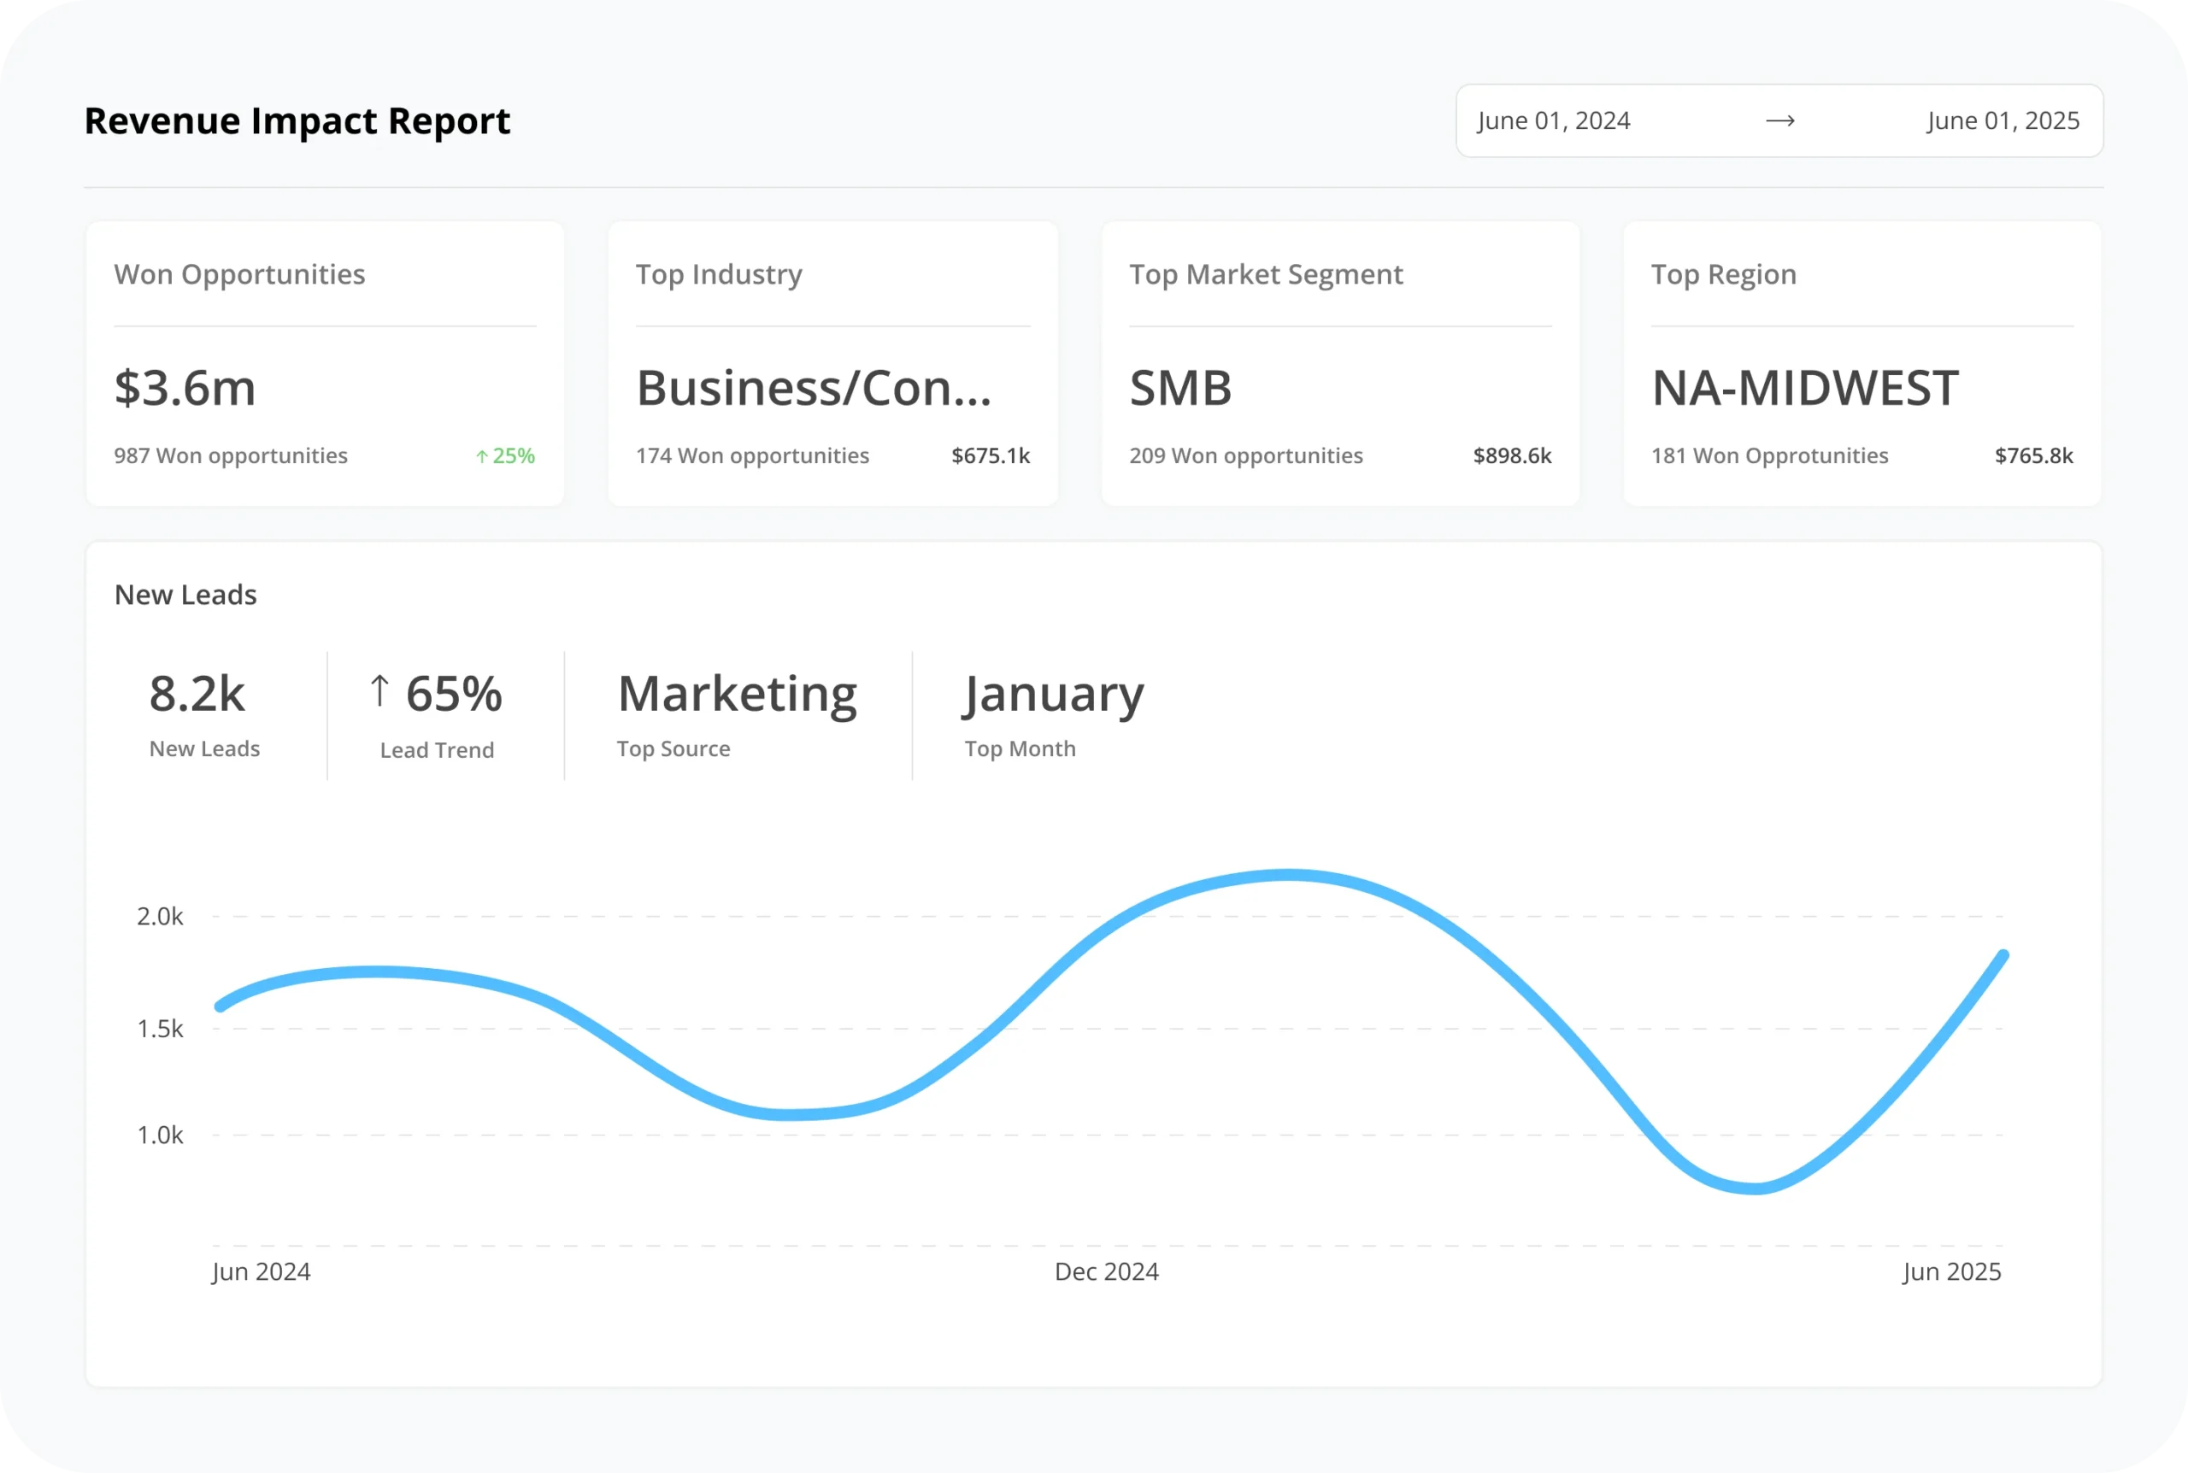The width and height of the screenshot is (2188, 1473).
Task: Click the green 25% up arrow
Action: (482, 456)
